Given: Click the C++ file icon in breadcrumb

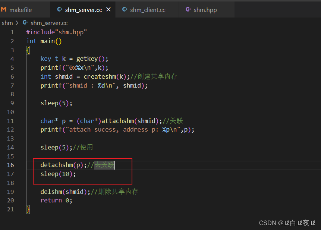Looking at the screenshot, I should click(25, 22).
